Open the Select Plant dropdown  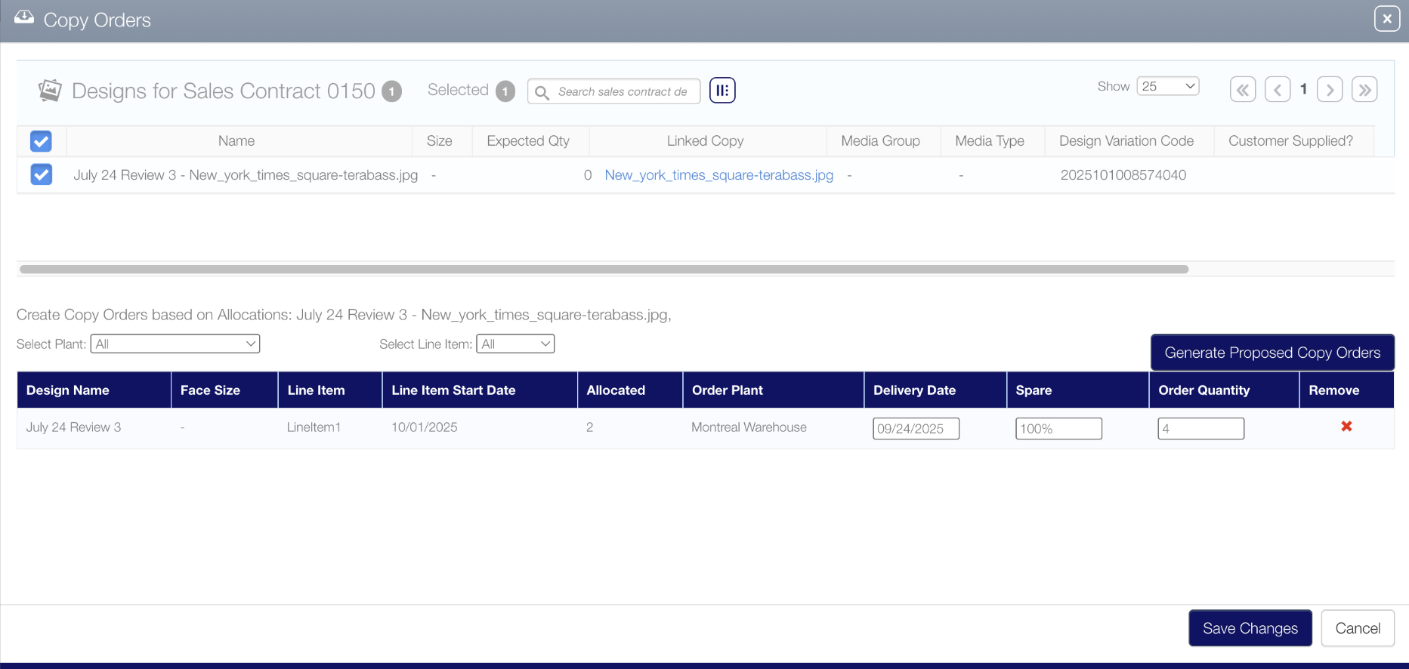click(175, 344)
